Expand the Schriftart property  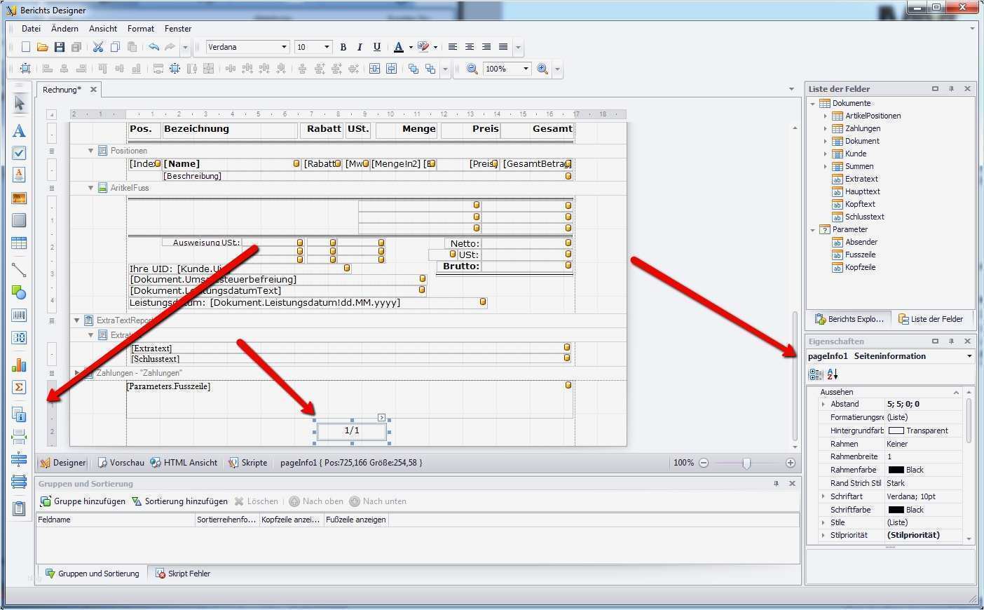point(824,496)
